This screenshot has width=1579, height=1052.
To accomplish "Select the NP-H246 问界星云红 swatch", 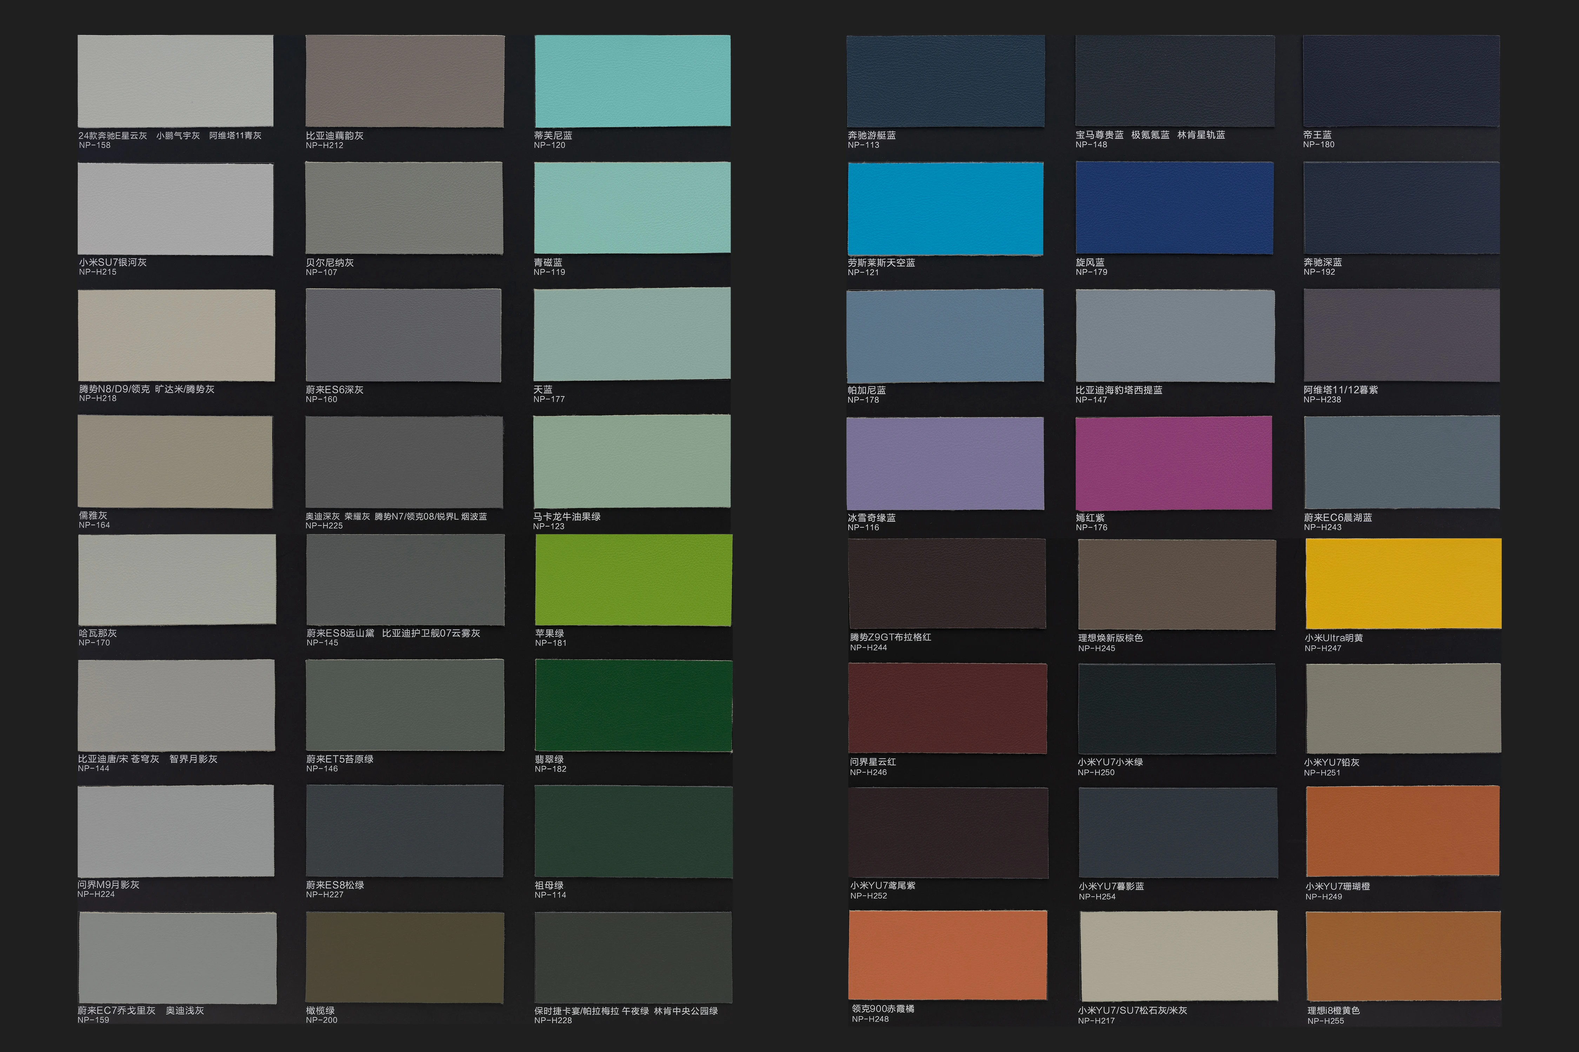I will click(x=947, y=708).
